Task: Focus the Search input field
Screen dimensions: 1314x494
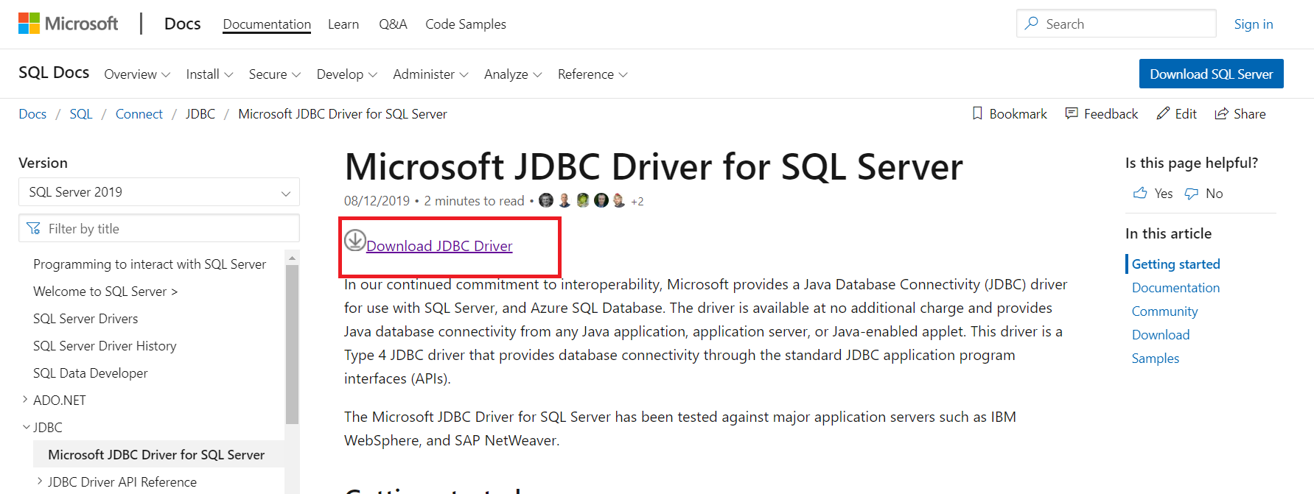Action: tap(1116, 24)
